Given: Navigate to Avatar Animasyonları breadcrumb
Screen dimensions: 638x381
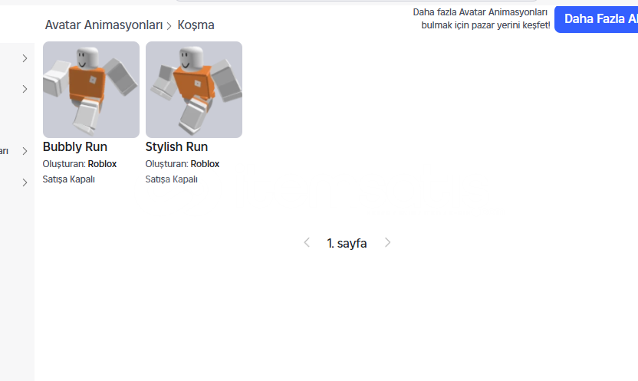Looking at the screenshot, I should pos(104,25).
